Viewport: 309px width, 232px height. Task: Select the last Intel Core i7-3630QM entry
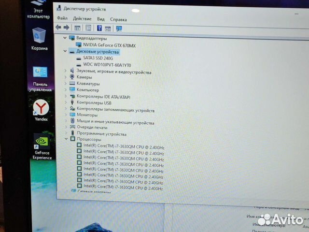pyautogui.click(x=123, y=187)
